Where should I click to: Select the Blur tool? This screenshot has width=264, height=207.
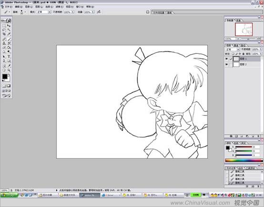click(x=4, y=52)
